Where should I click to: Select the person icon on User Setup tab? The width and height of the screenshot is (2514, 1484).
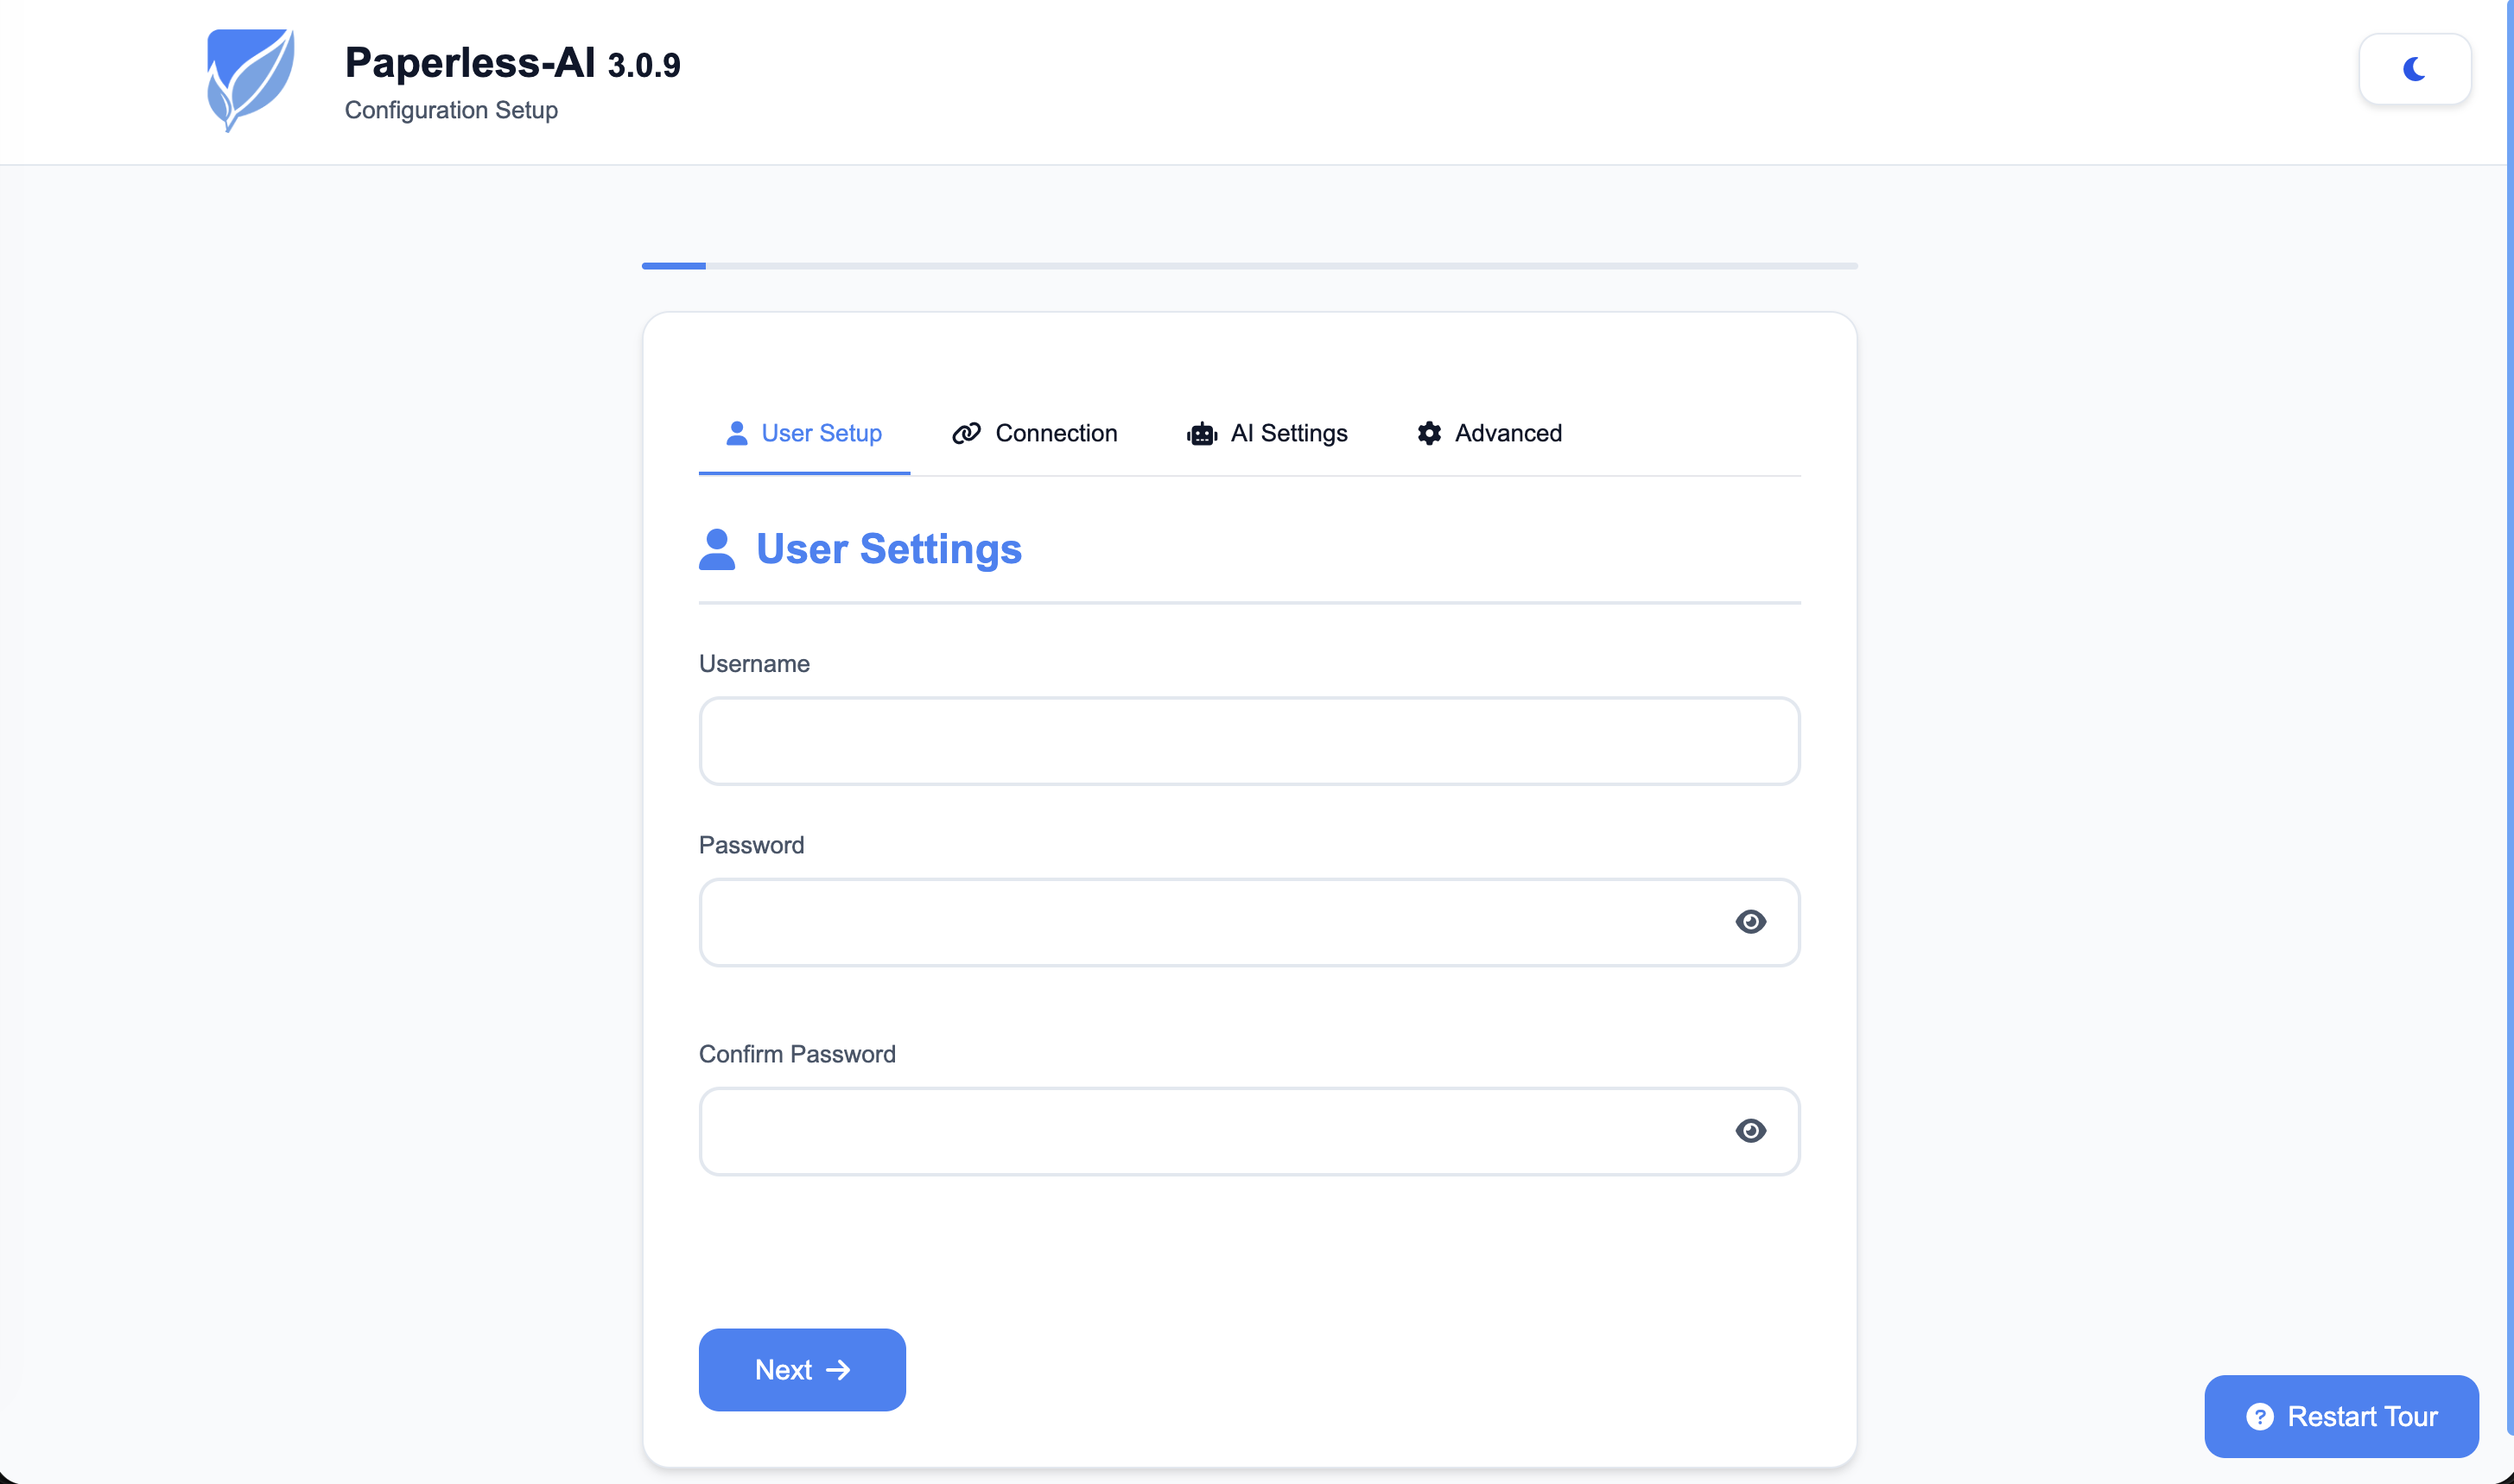coord(737,433)
